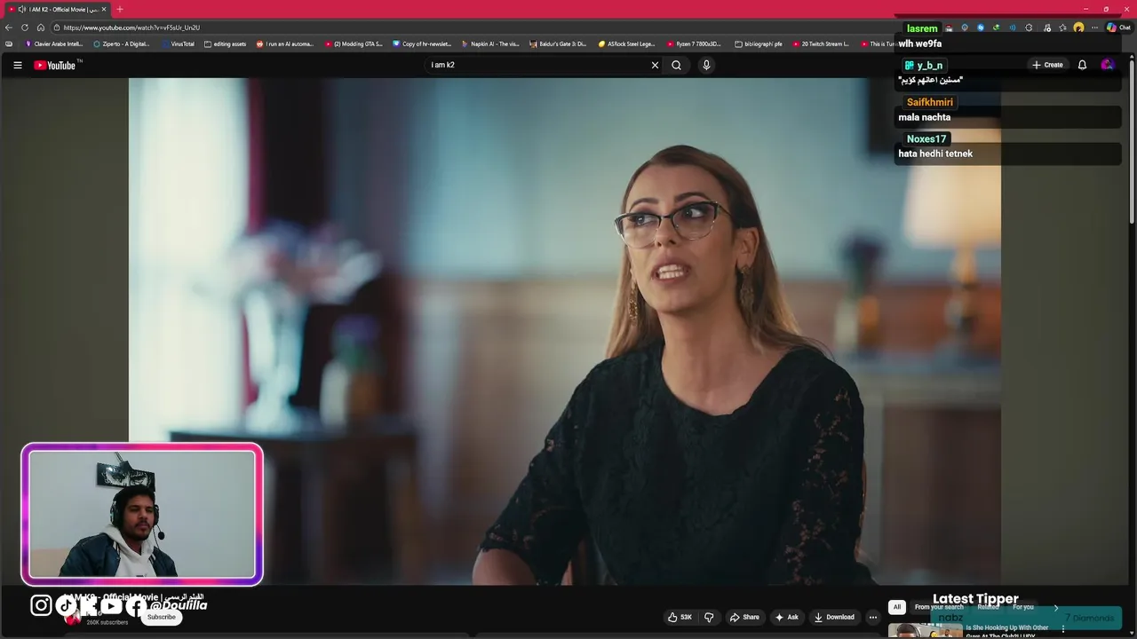
Task: Open the YouTube hamburger guide menu
Action: click(17, 65)
